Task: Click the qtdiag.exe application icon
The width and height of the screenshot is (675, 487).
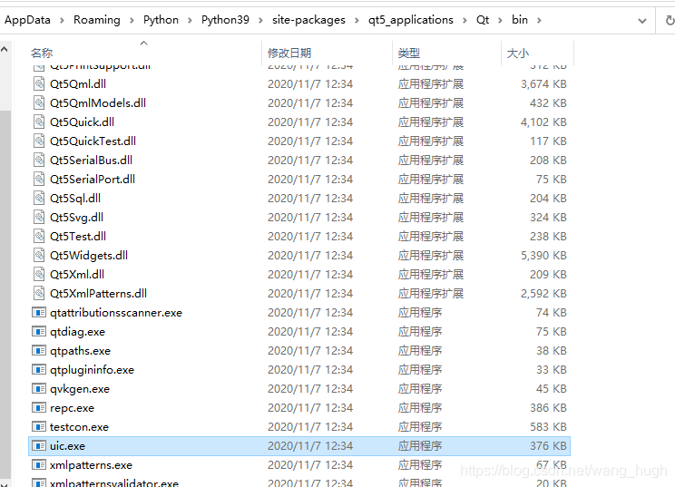Action: pos(39,331)
